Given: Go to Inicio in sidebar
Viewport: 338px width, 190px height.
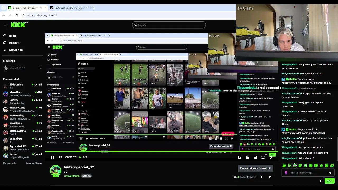Looking at the screenshot, I should [x=10, y=36].
